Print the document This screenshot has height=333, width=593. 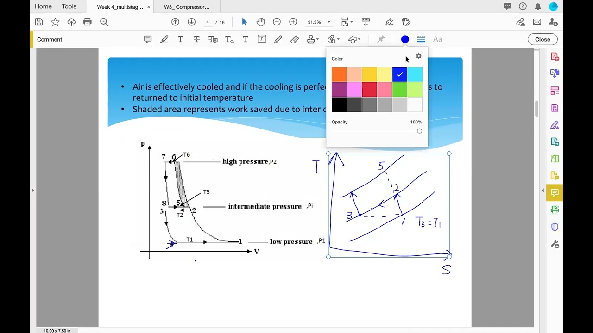(x=88, y=22)
